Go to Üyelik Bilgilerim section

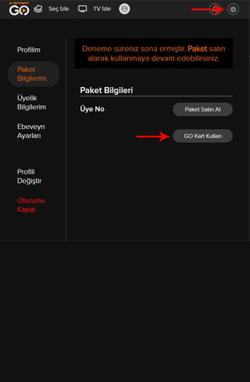[x=31, y=103]
